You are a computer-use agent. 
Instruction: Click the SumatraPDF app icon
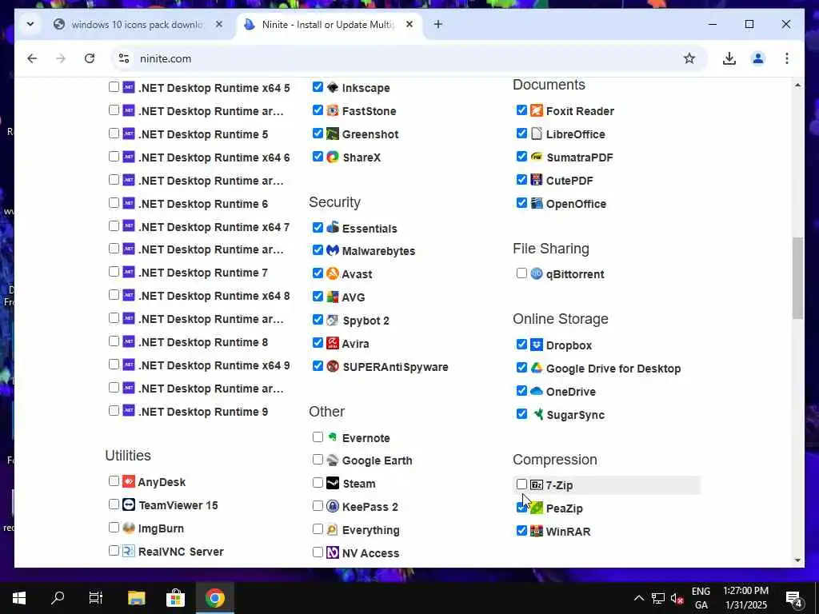point(537,157)
